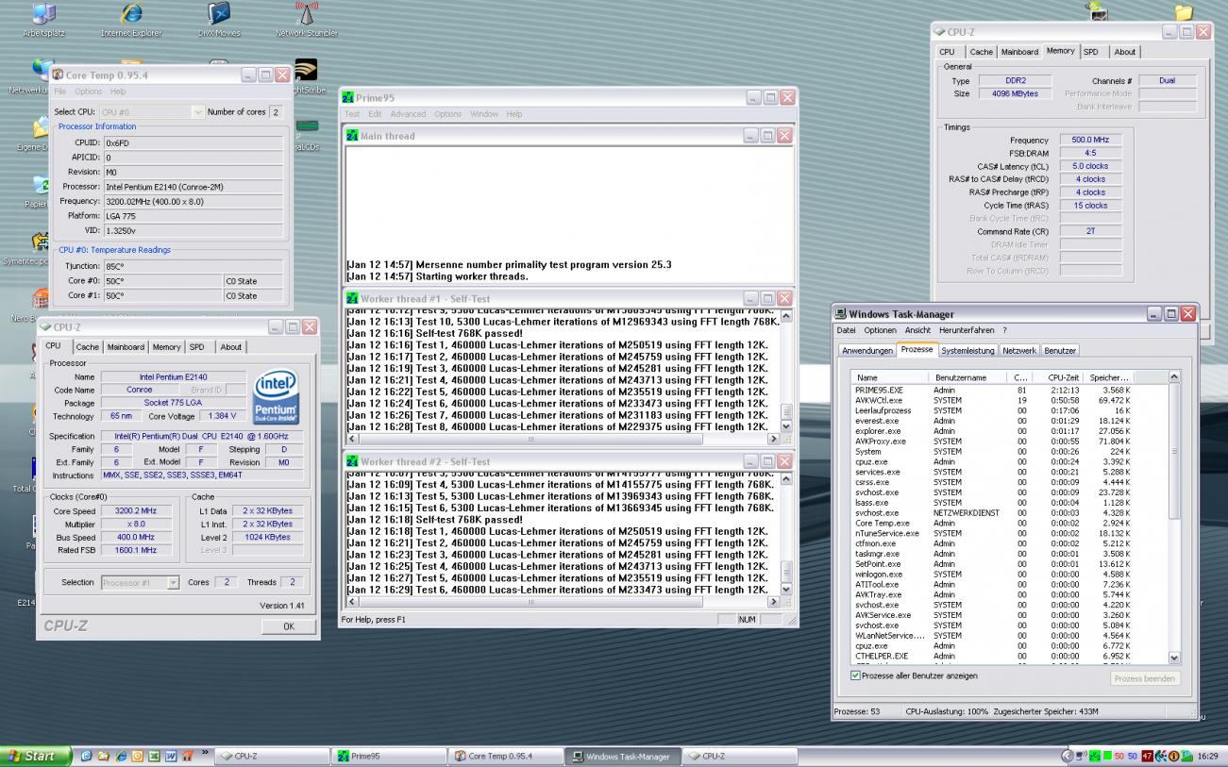The height and width of the screenshot is (767, 1228).
Task: Switch to the Anwendungen tab in Task-Manager
Action: [867, 350]
